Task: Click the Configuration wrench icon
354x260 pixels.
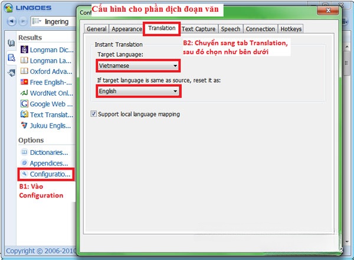Action: click(24, 174)
